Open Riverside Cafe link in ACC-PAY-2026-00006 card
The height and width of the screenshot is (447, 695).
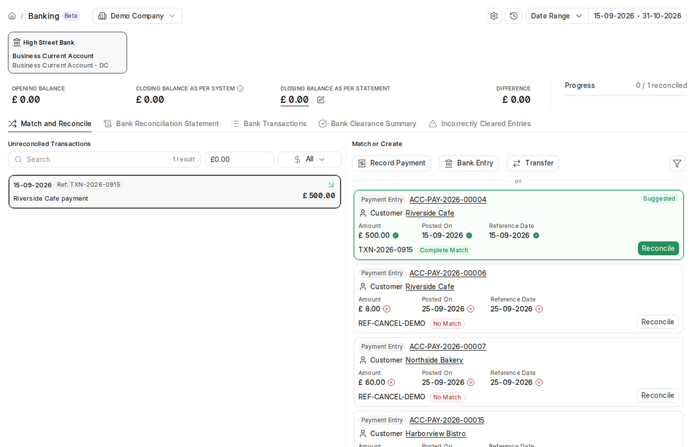point(430,287)
